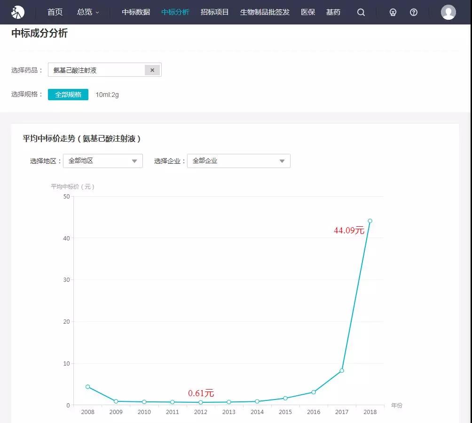Open the 生物制品批签发 page
Image resolution: width=472 pixels, height=423 pixels.
(265, 12)
